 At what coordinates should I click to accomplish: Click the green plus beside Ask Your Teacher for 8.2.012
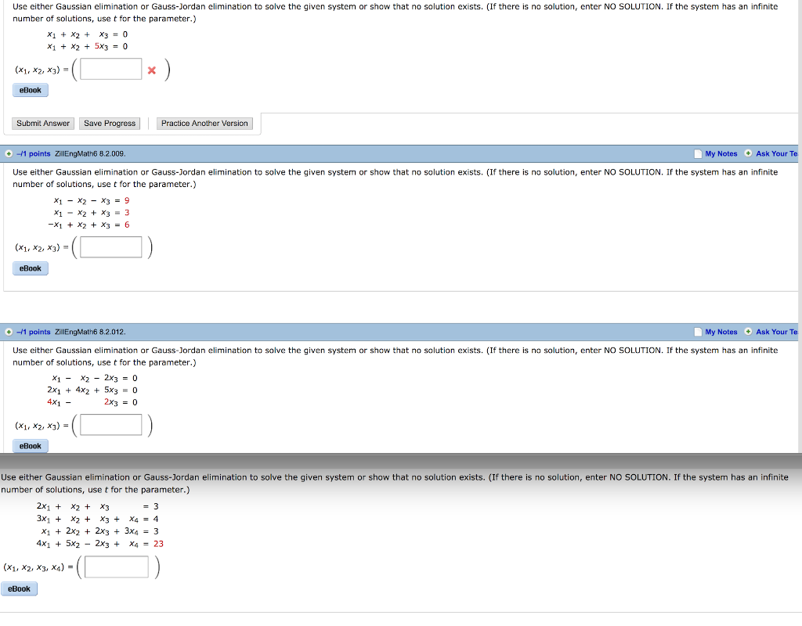coord(750,331)
